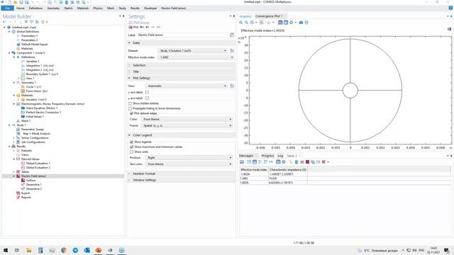Click the Save icon in quick access toolbar
The image size is (454, 255).
[21, 2]
